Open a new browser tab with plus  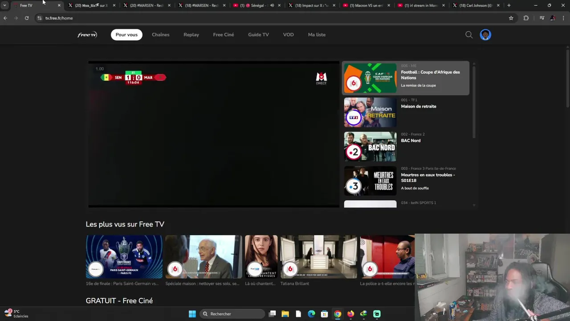point(509,5)
